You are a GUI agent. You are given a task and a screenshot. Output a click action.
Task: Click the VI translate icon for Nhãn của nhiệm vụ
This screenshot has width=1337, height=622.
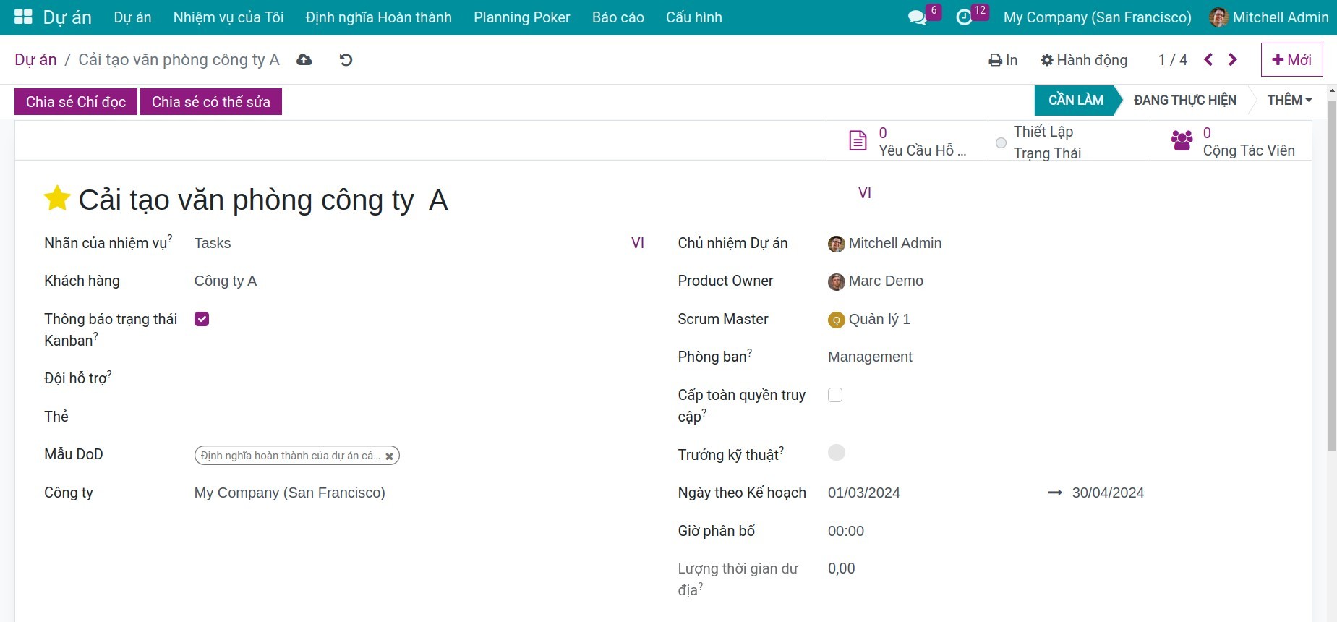(x=638, y=243)
